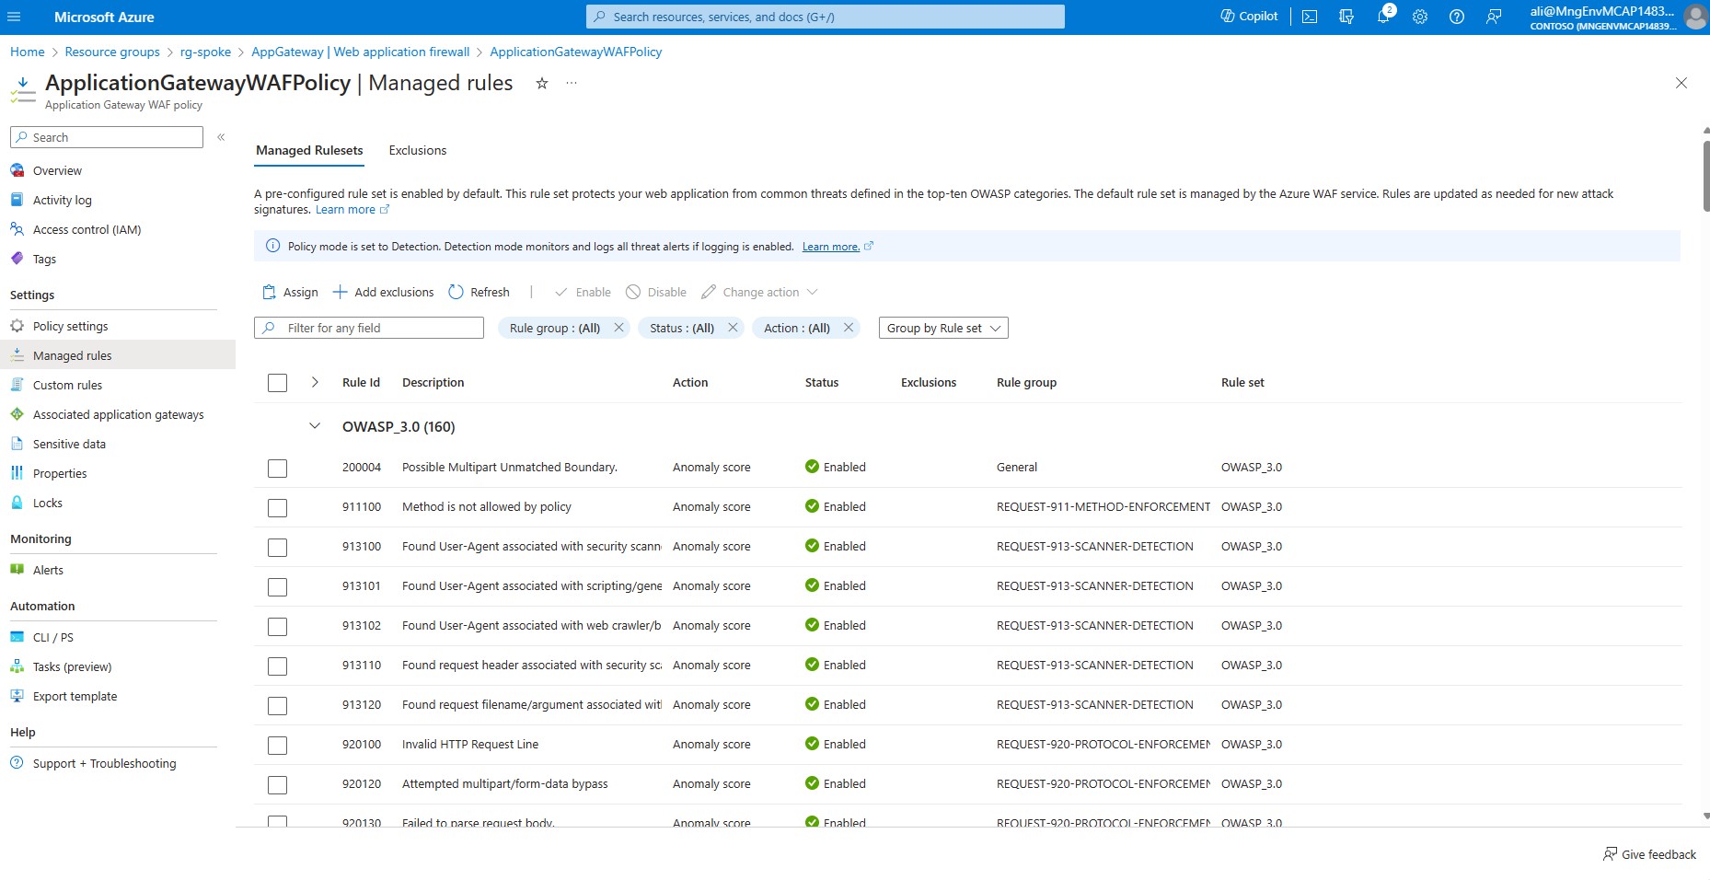Image resolution: width=1710 pixels, height=880 pixels.
Task: Click the global search resources box
Action: (x=826, y=17)
